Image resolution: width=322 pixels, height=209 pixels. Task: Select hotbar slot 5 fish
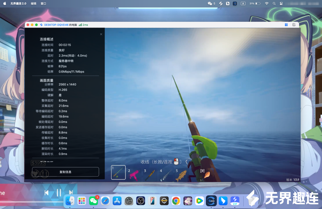(181, 175)
